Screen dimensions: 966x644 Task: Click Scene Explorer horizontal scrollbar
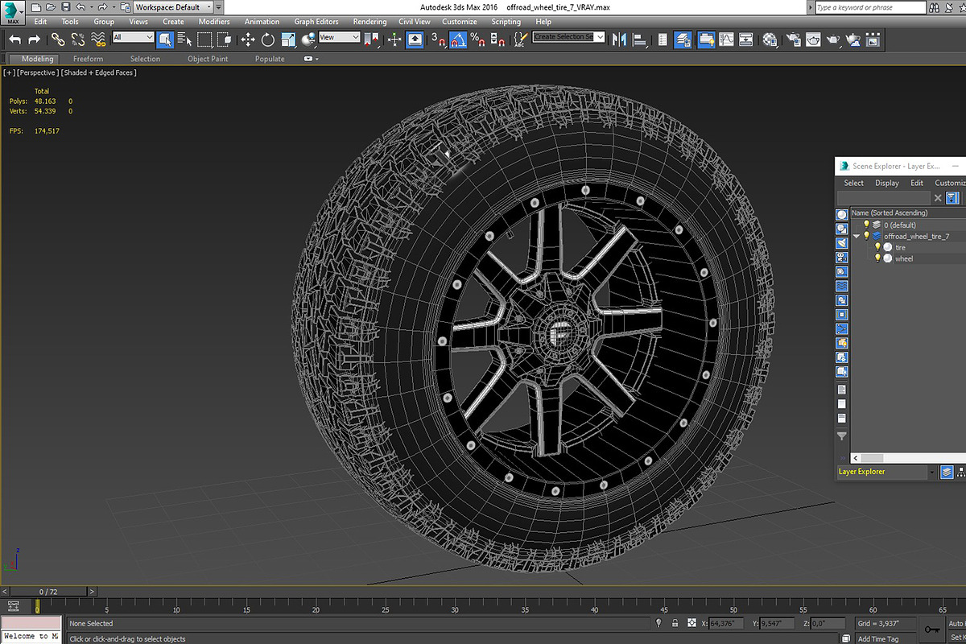[x=873, y=458]
